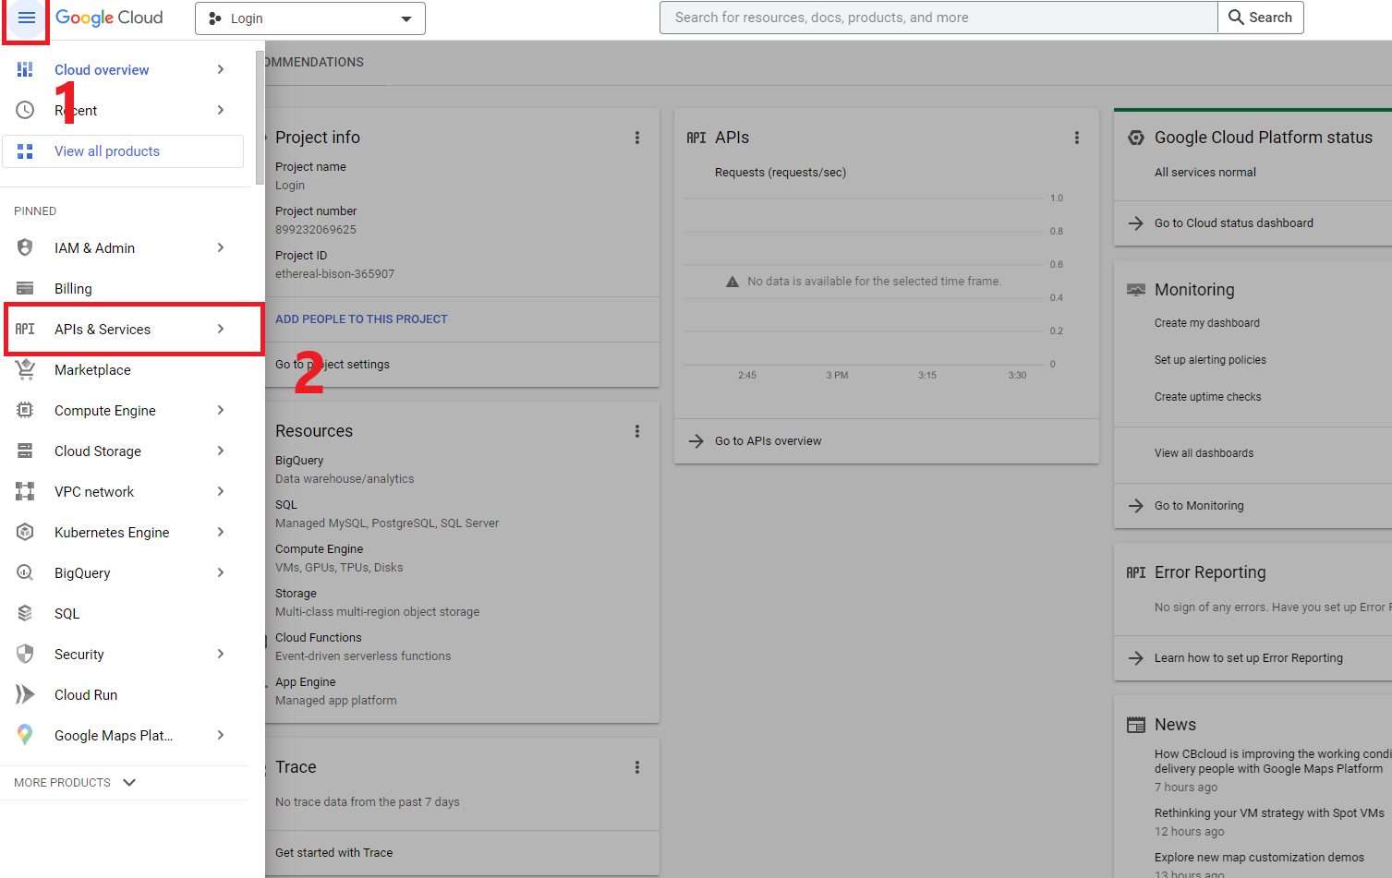Open the Trace card options menu

[x=636, y=767]
